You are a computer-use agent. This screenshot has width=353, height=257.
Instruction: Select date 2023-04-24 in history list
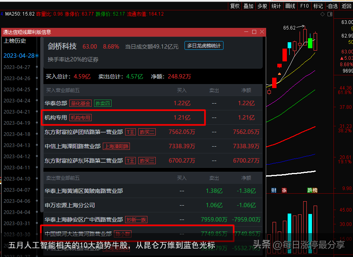[x=17, y=100]
